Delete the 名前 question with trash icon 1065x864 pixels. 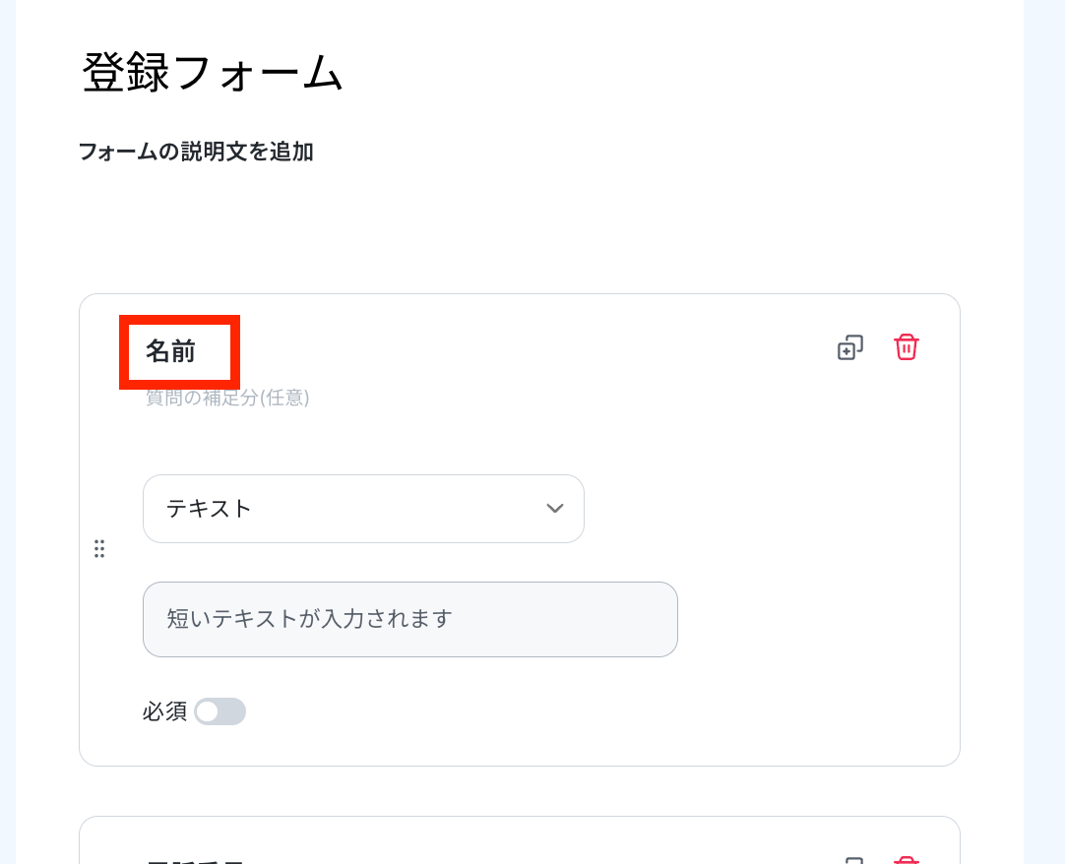[907, 346]
